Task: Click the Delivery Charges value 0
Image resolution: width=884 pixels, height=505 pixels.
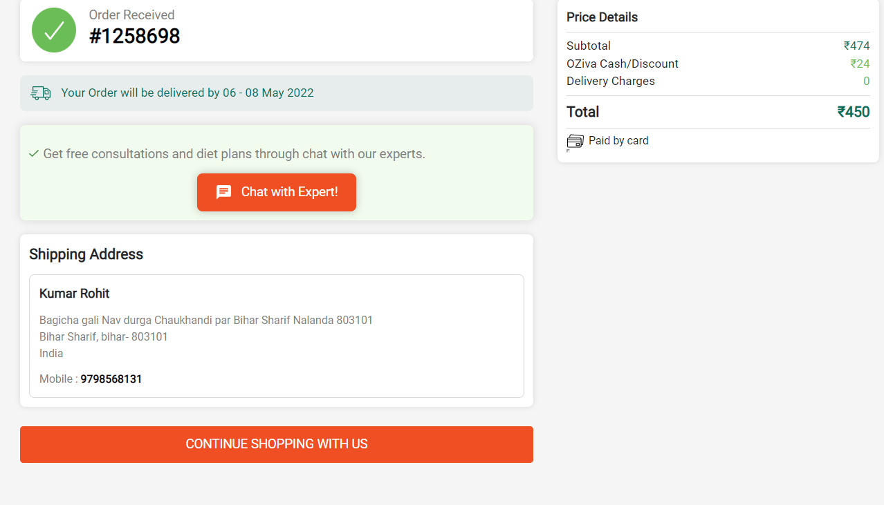Action: click(866, 81)
